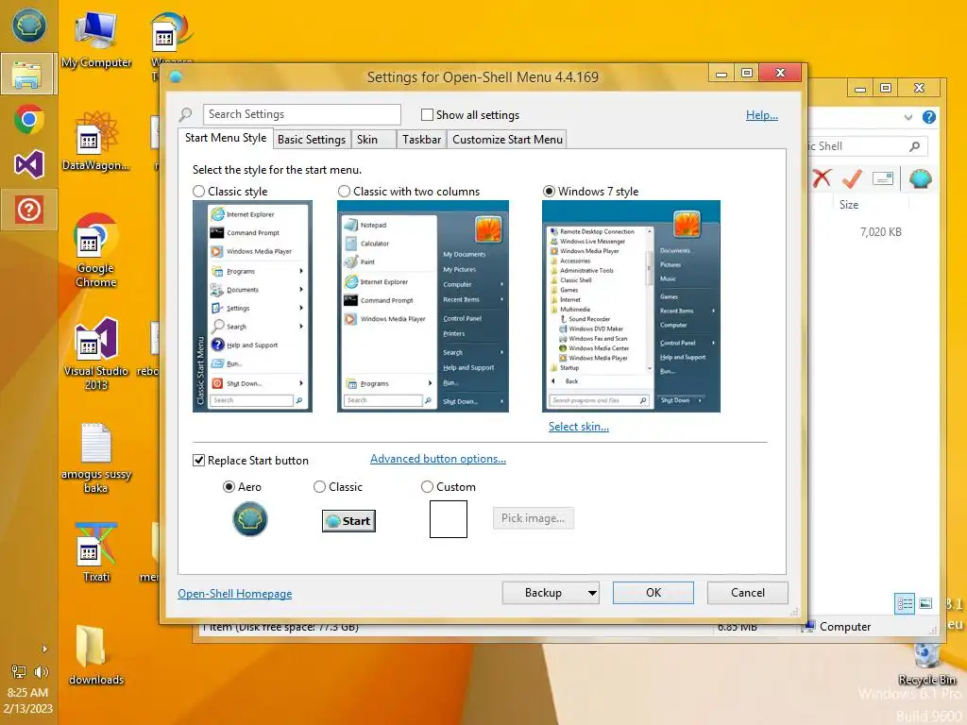The height and width of the screenshot is (725, 967).
Task: Select the Google Chrome desktop shortcut
Action: pos(95,251)
